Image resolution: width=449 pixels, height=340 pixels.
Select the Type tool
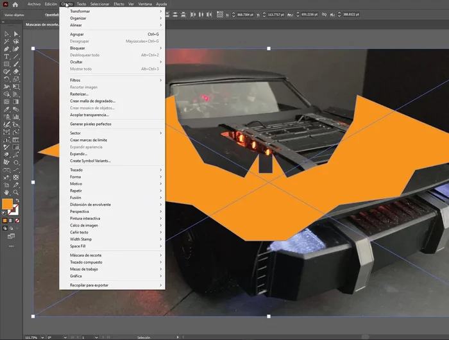(6, 56)
